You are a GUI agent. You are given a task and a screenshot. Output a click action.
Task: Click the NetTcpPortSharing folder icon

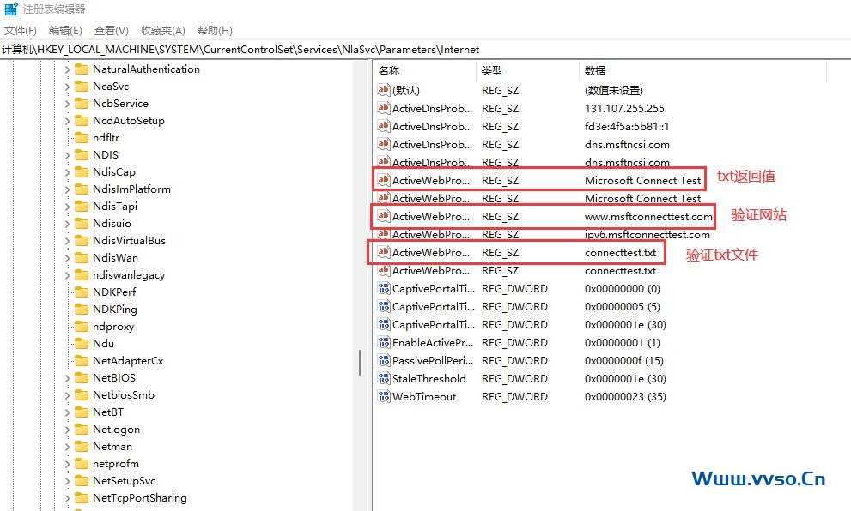(82, 498)
